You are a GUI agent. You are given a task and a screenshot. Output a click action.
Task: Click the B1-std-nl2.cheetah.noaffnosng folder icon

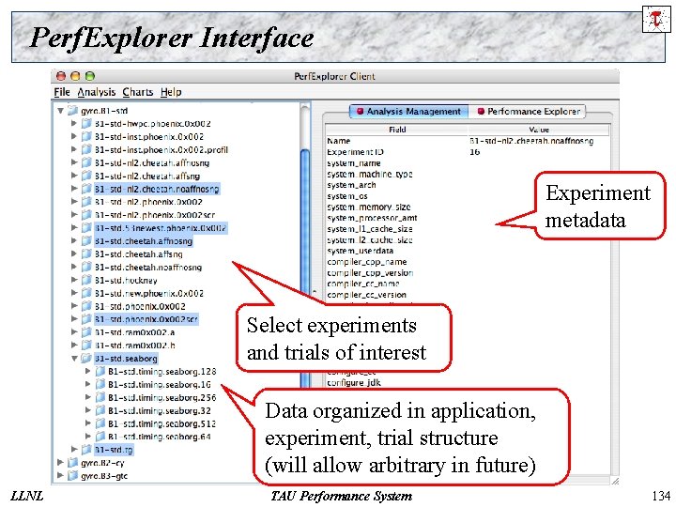pyautogui.click(x=86, y=189)
